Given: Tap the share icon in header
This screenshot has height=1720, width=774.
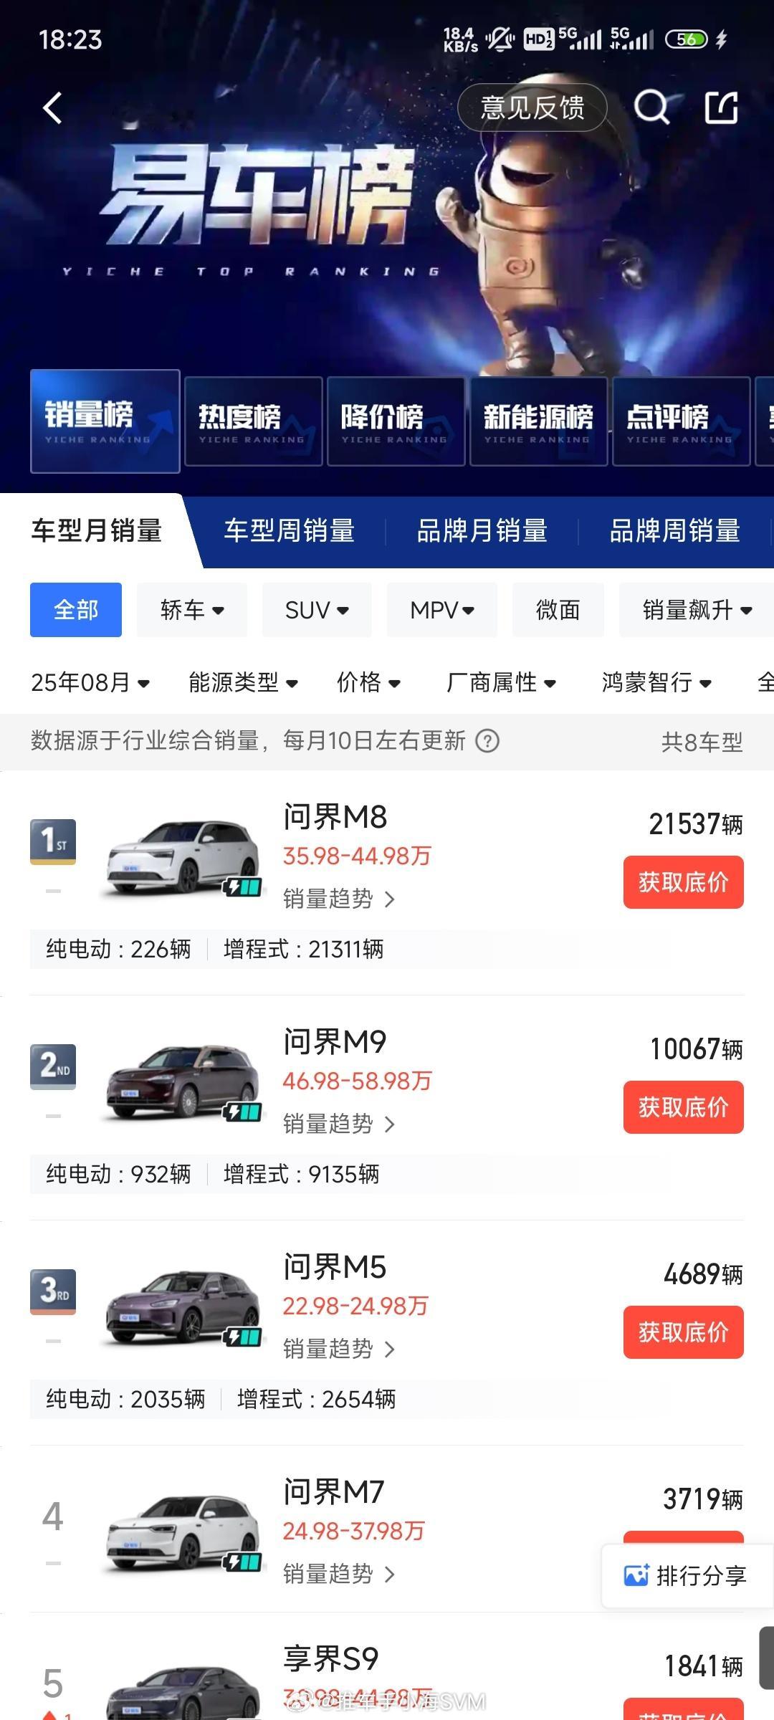Looking at the screenshot, I should point(721,108).
